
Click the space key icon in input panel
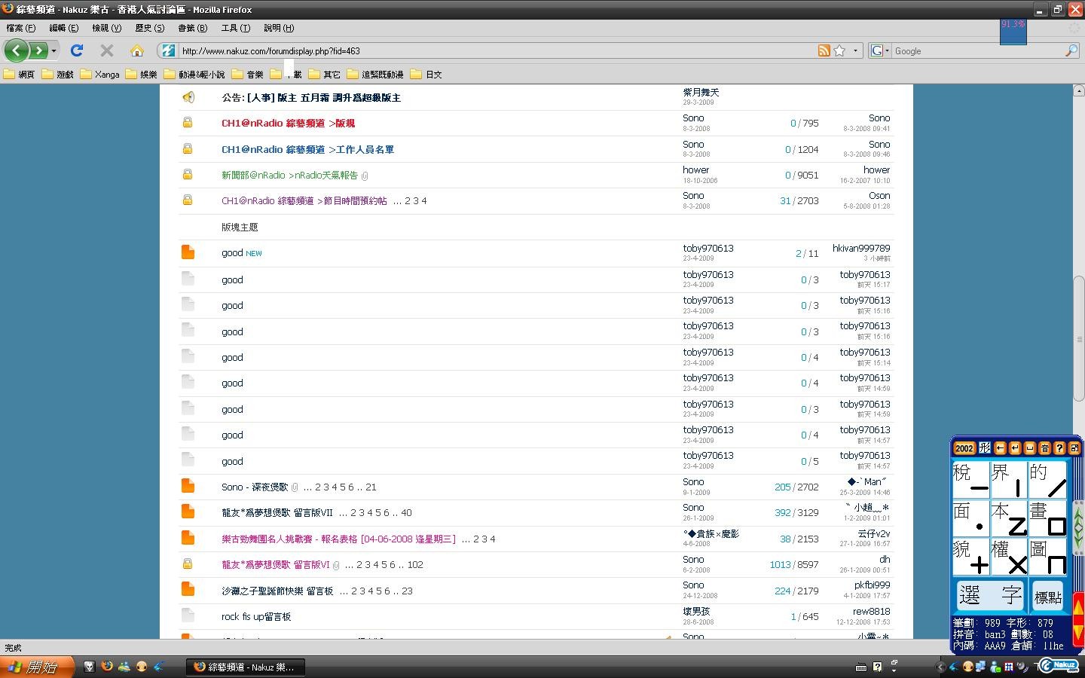point(1030,448)
